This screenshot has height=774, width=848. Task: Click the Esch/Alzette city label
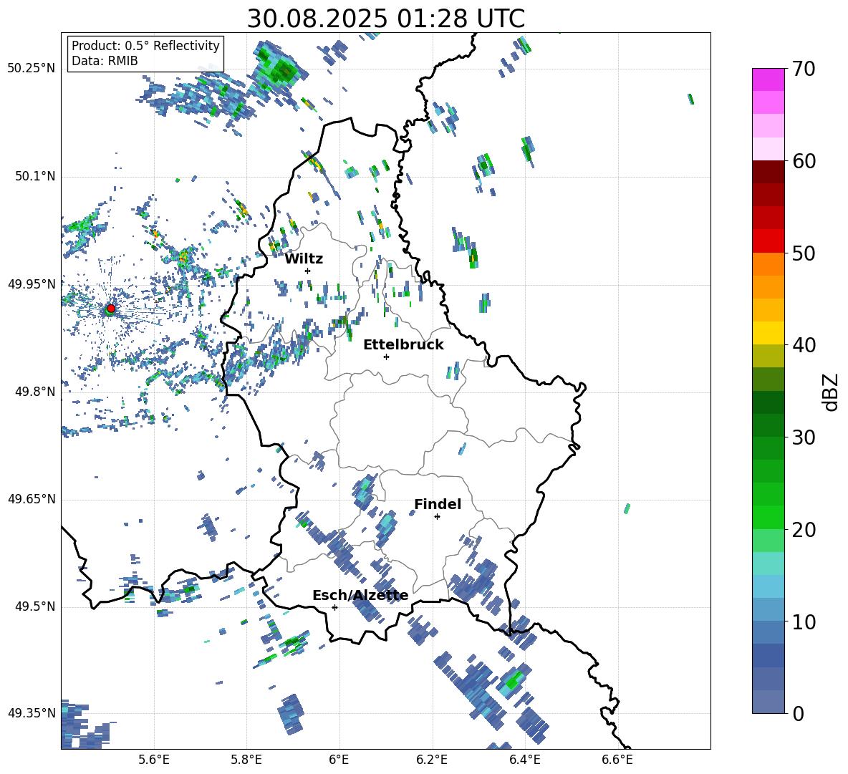pyautogui.click(x=360, y=596)
